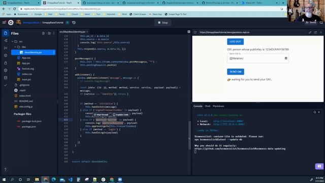Click the webview URL bar

tap(252, 33)
